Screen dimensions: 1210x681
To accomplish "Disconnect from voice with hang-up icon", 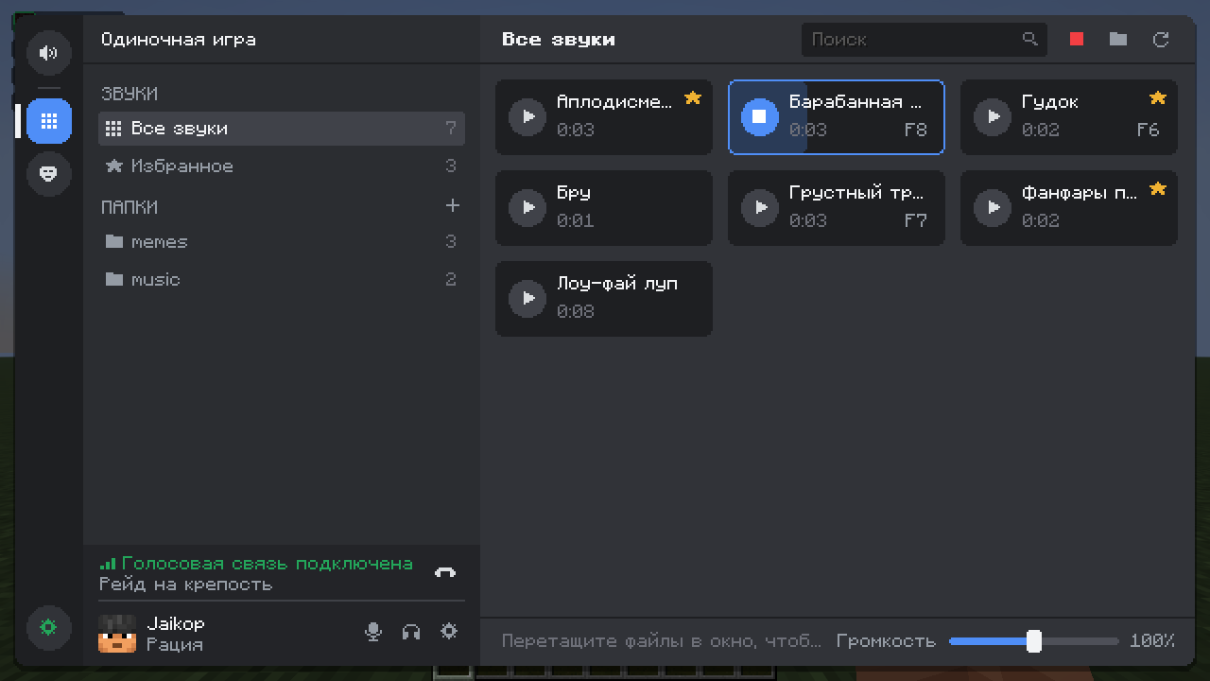I will click(x=445, y=573).
